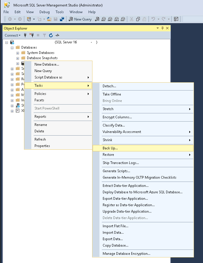Click the Undo arrow icon

[153, 19]
